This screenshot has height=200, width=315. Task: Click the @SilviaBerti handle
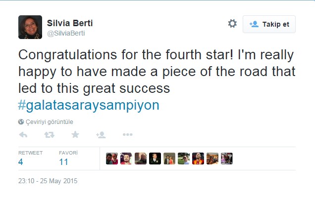pos(67,33)
